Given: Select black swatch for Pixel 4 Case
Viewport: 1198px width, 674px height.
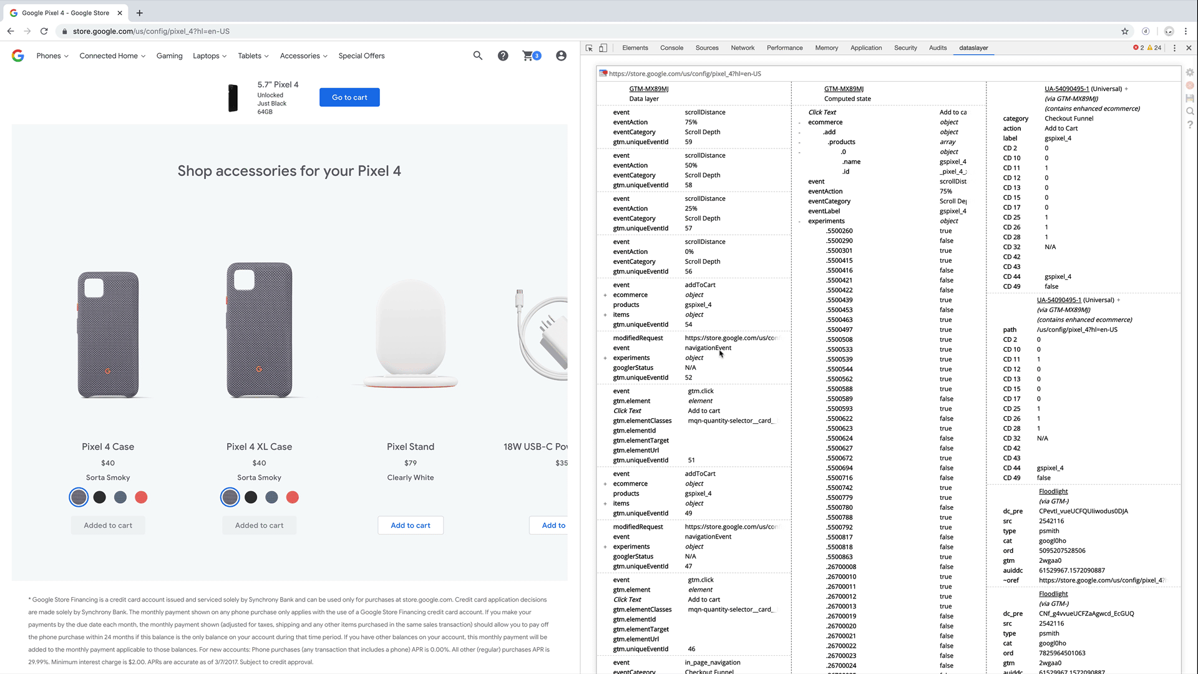Looking at the screenshot, I should pyautogui.click(x=100, y=497).
